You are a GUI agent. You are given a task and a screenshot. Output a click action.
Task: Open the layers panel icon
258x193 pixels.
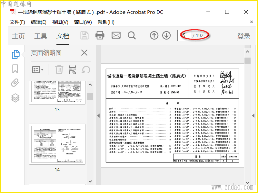click(x=15, y=98)
